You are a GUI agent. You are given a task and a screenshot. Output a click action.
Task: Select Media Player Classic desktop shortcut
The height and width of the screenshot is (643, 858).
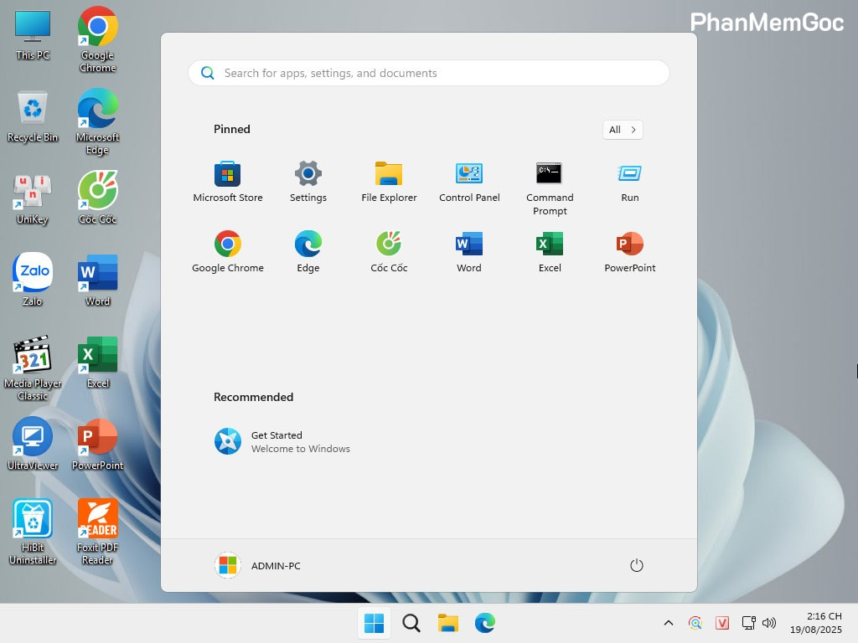33,368
